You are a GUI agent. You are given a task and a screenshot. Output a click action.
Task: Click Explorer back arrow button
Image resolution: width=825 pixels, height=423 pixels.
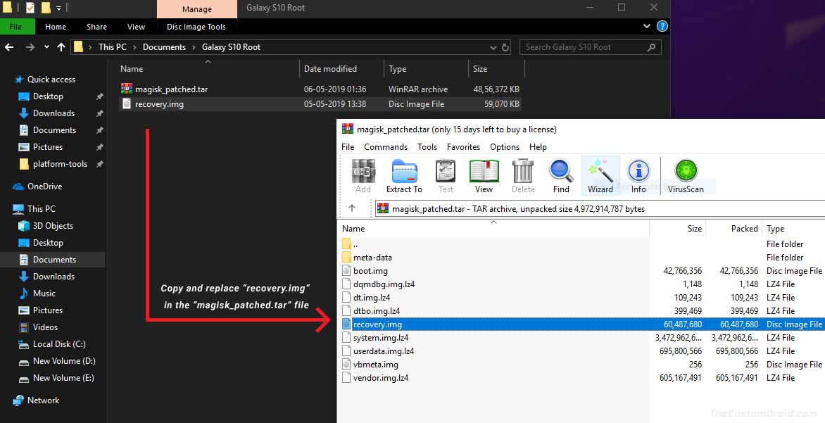[x=9, y=47]
